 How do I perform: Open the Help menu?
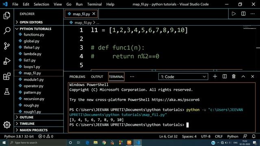110,4
